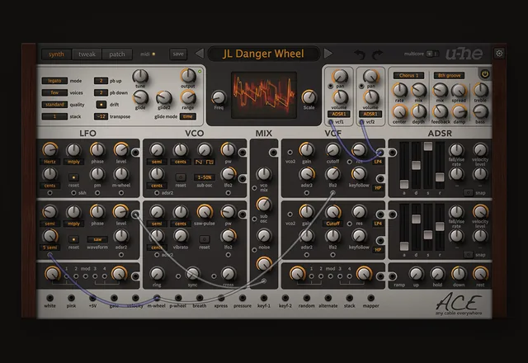Click the white noise output jack
This screenshot has width=528, height=363.
(x=49, y=298)
